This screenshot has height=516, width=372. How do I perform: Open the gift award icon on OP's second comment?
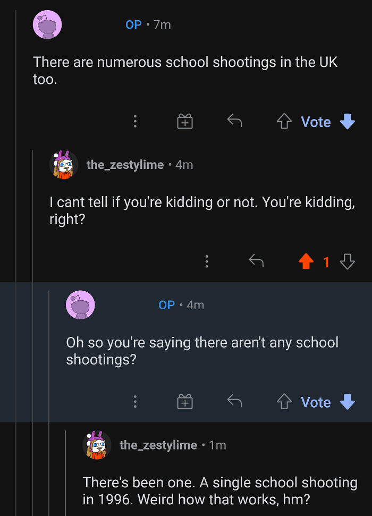point(184,402)
